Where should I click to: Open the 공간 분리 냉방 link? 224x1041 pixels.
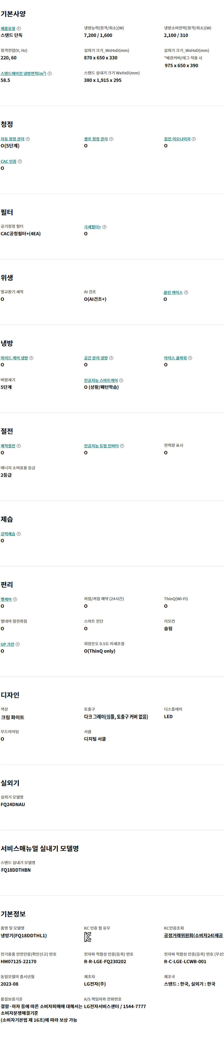pyautogui.click(x=96, y=358)
